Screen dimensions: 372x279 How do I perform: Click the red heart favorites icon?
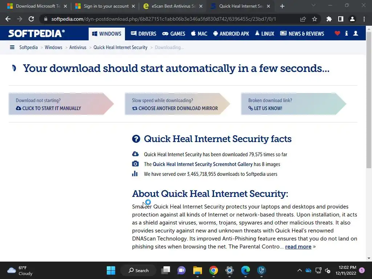tap(337, 33)
